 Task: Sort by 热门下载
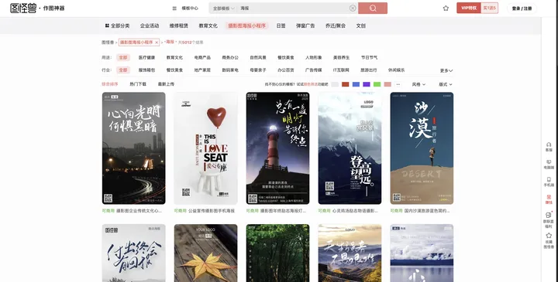[x=138, y=84]
